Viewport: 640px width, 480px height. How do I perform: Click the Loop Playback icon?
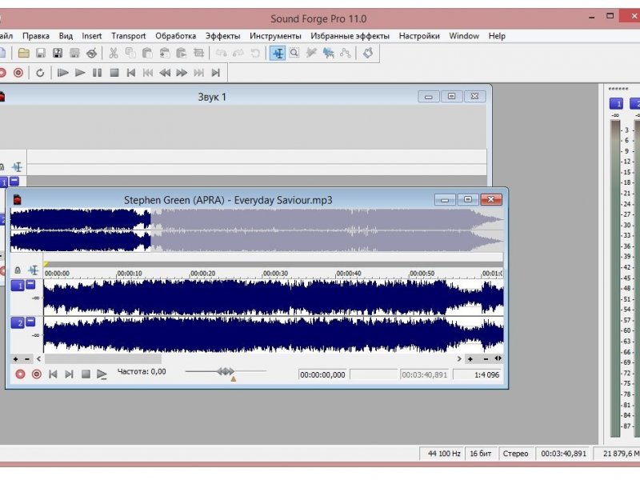click(x=40, y=73)
